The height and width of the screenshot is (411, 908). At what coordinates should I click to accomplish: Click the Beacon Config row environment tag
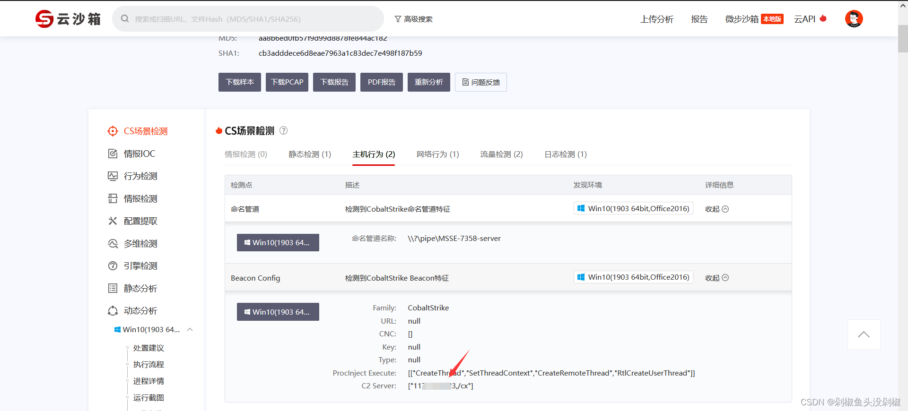click(633, 277)
